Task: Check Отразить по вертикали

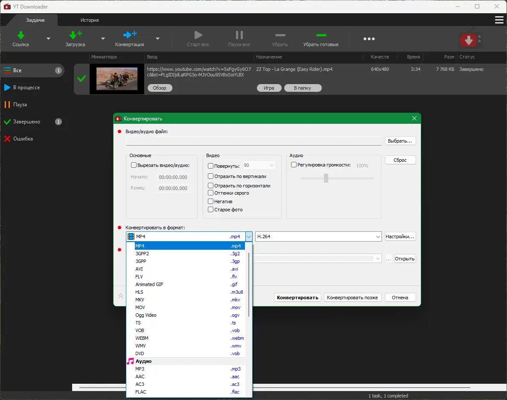Action: click(x=210, y=176)
